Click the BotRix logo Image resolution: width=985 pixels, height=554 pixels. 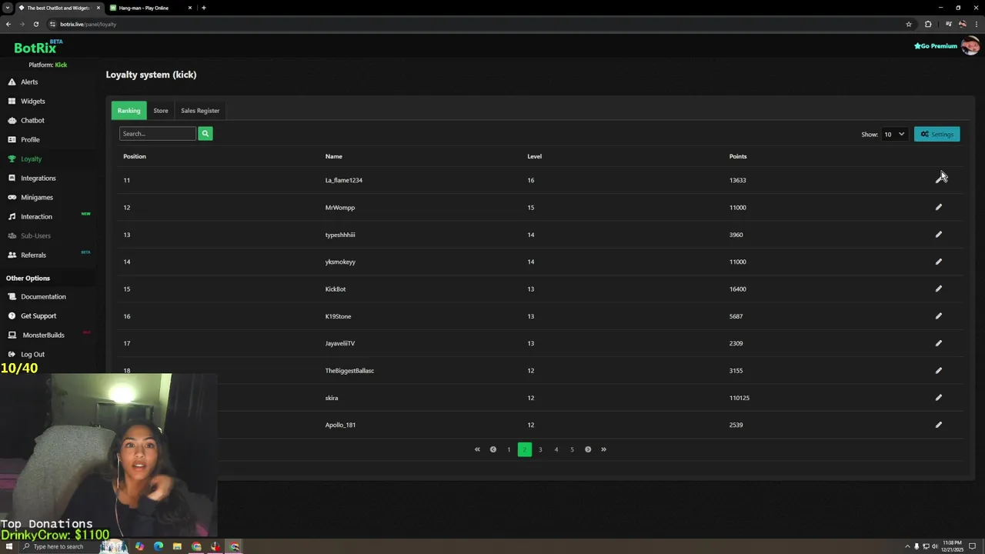click(37, 48)
